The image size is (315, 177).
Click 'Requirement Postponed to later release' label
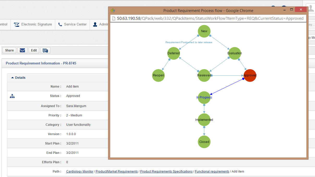pos(189,42)
